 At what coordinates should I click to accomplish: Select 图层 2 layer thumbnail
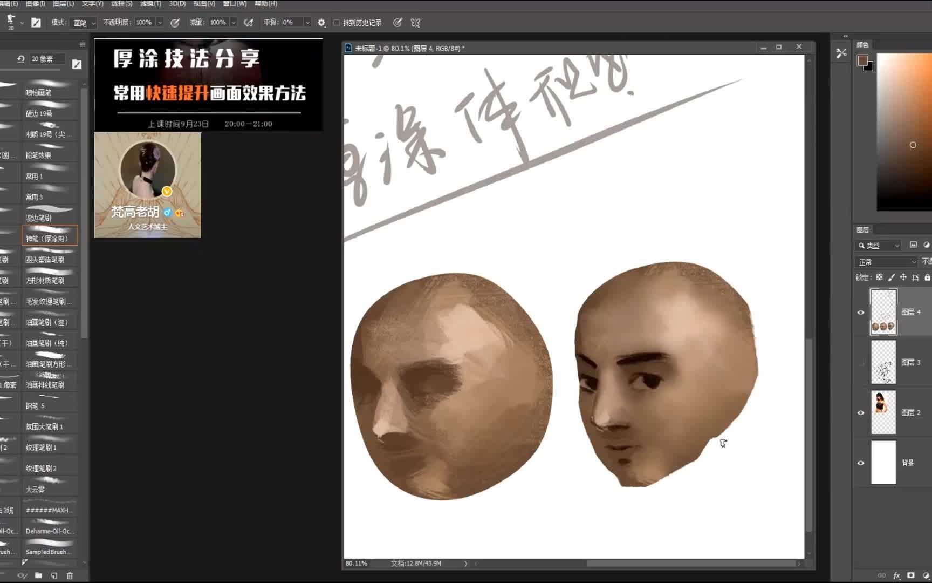[883, 412]
